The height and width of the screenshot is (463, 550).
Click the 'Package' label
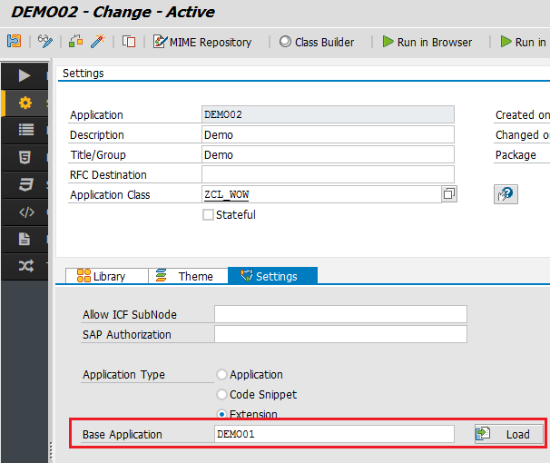click(516, 154)
